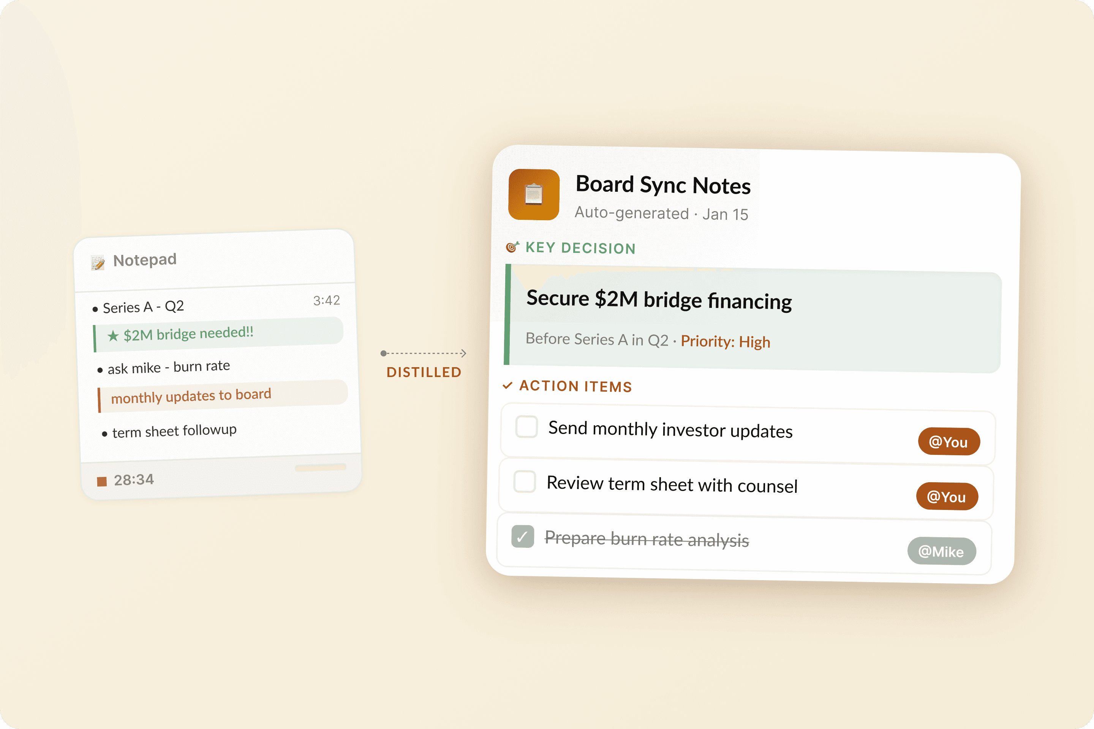Click the @Mike assignee tag
Image resolution: width=1094 pixels, height=729 pixels.
[x=941, y=551]
